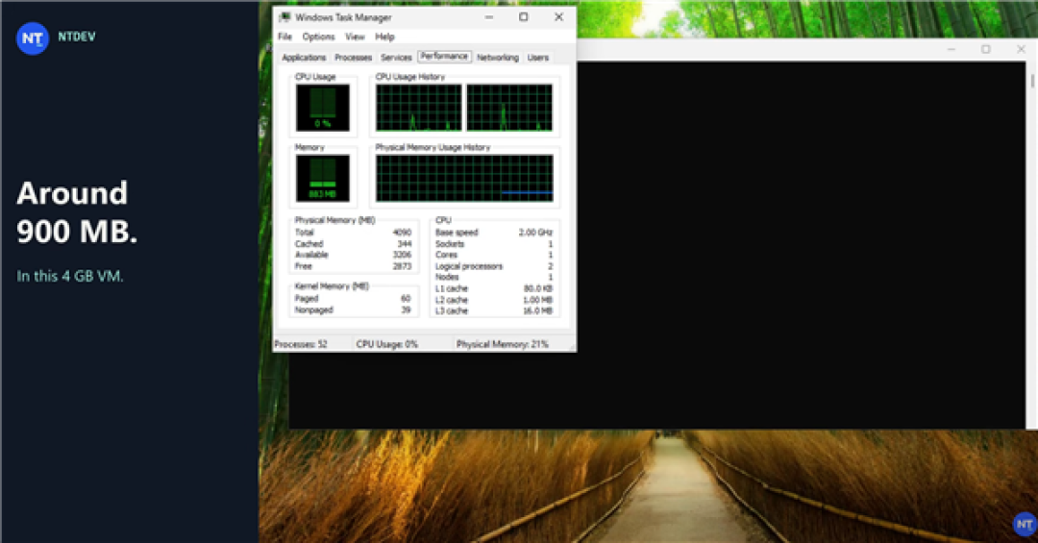
Task: Click the L3 cache value 16.0 MB
Action: click(537, 310)
